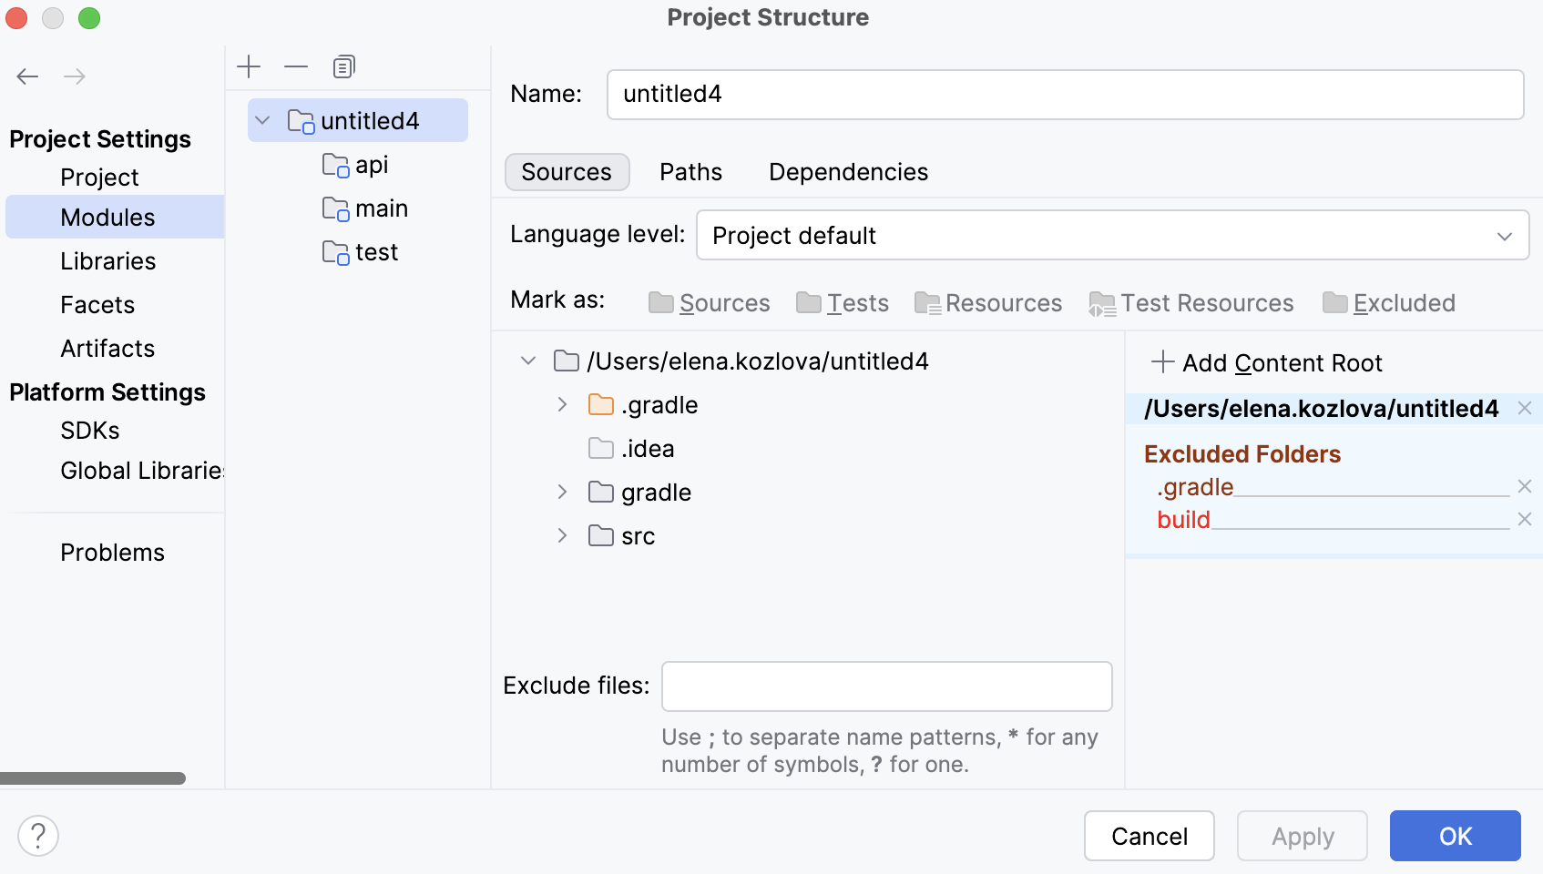Click the back navigation arrow
The image size is (1543, 874).
[27, 76]
